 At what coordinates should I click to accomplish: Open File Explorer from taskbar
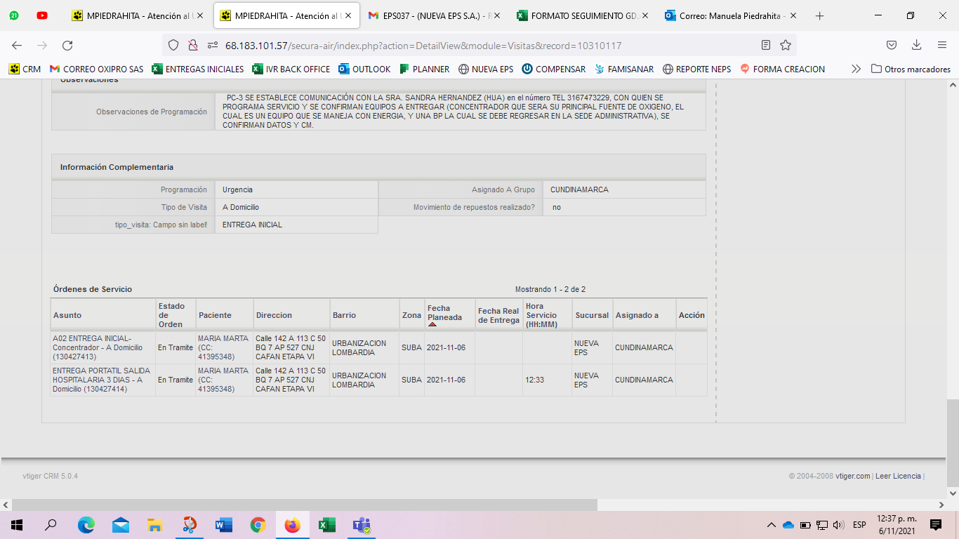point(154,525)
